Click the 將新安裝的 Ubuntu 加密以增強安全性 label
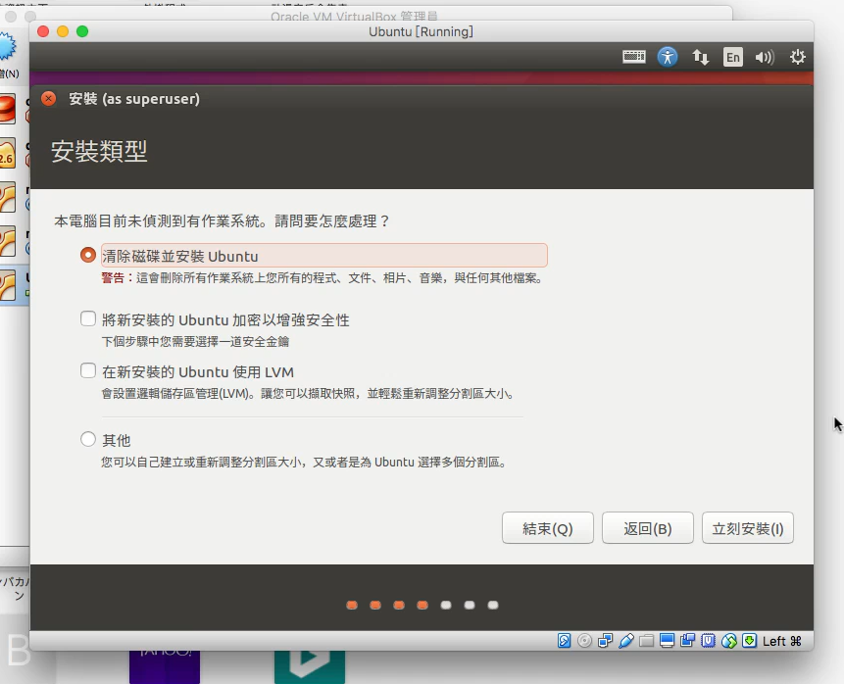The height and width of the screenshot is (684, 844). point(225,320)
